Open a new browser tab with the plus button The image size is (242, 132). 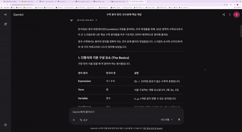tap(148, 1)
